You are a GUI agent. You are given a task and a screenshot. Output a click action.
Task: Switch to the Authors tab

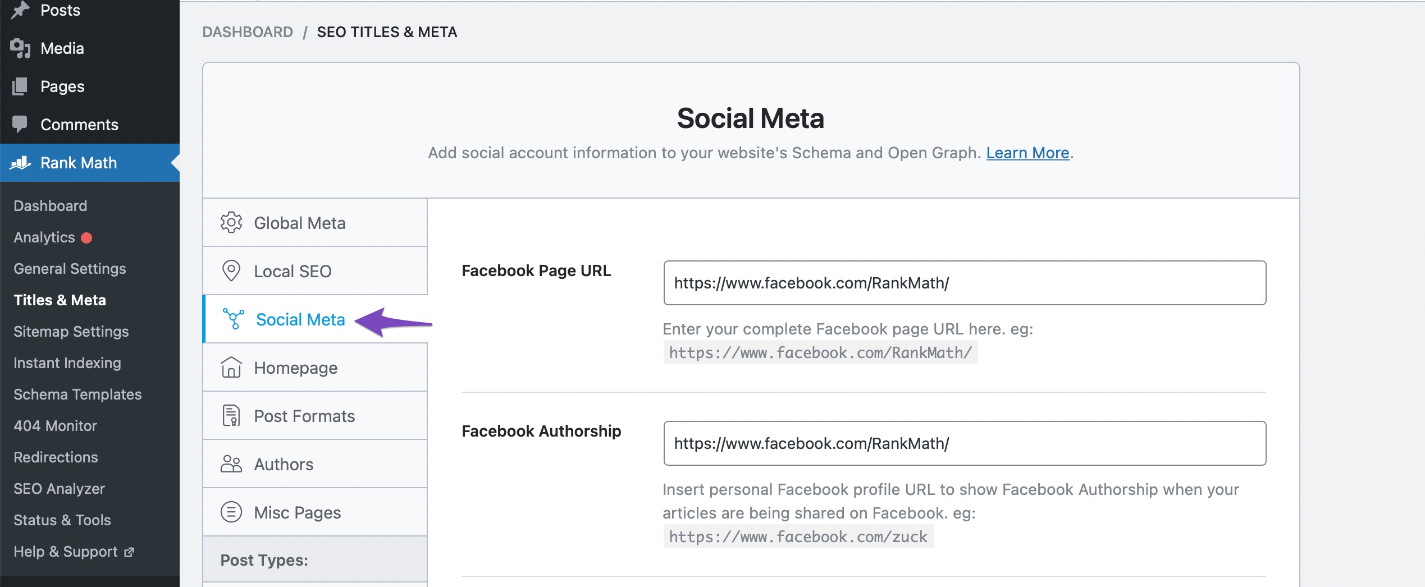[315, 464]
